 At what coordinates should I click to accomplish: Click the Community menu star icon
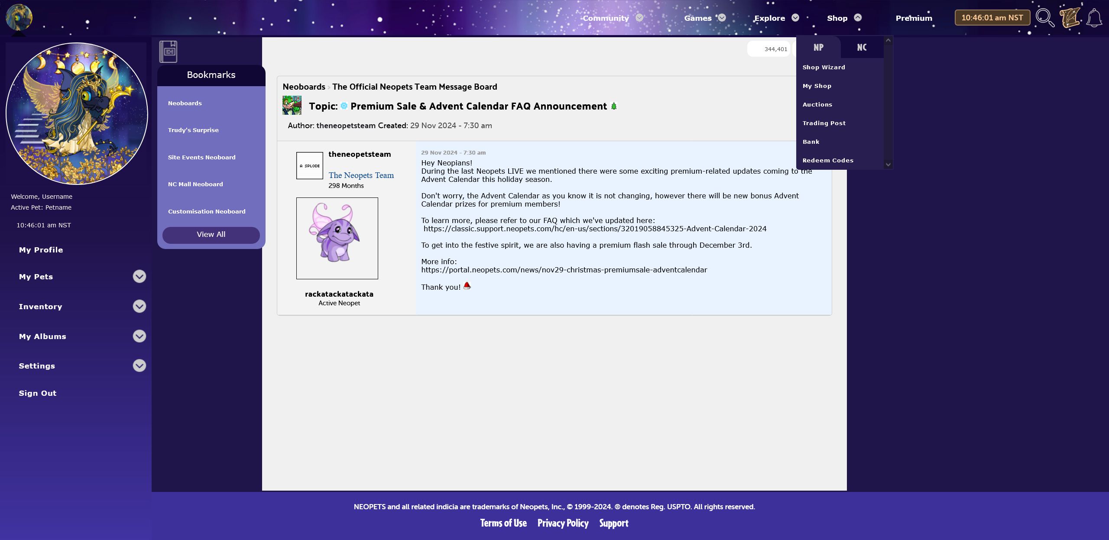[640, 18]
